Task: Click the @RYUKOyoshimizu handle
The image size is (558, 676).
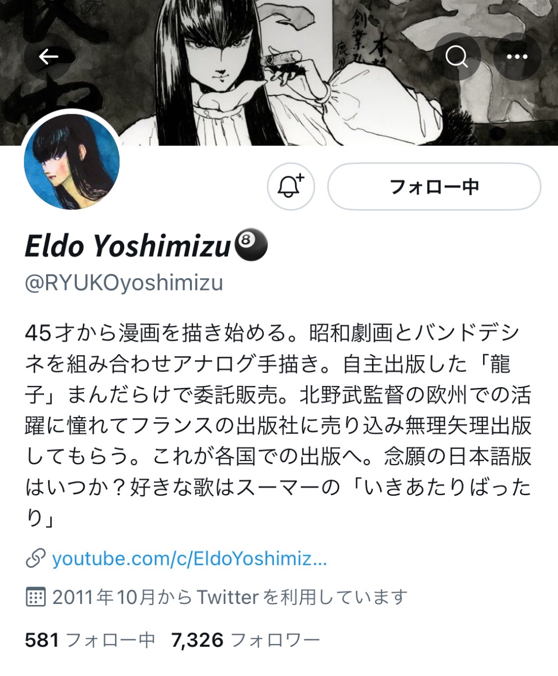Action: tap(124, 283)
